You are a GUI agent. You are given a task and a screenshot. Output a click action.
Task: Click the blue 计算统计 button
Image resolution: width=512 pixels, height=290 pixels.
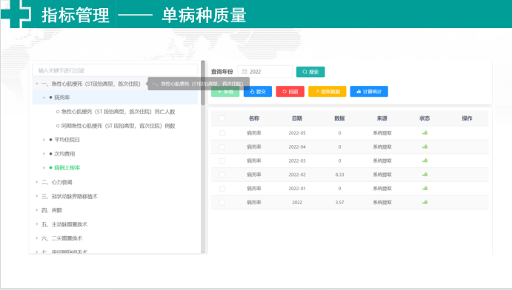point(369,92)
